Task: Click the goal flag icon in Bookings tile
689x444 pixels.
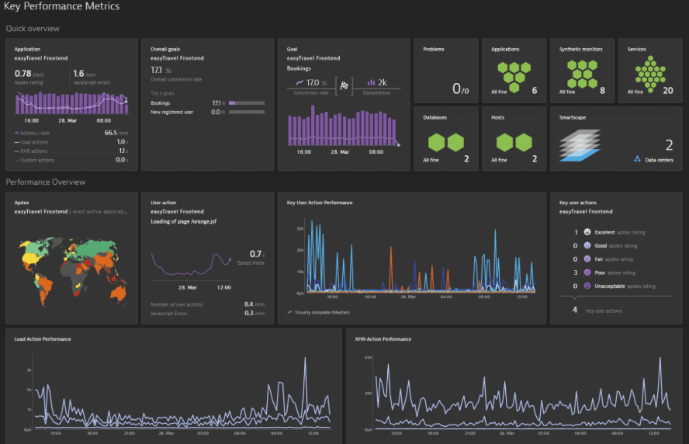Action: pyautogui.click(x=344, y=85)
